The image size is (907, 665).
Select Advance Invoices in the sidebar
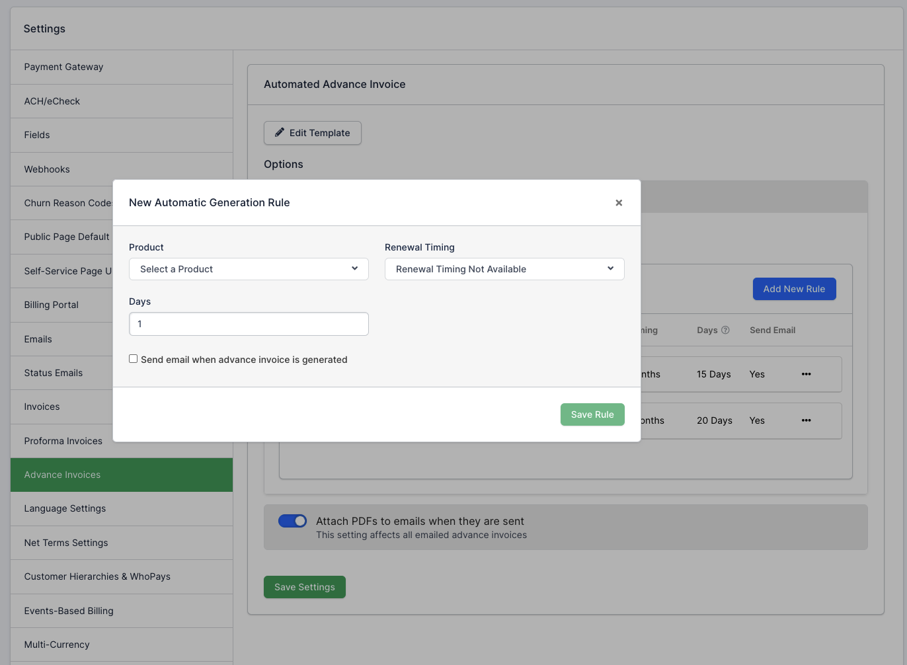point(62,475)
